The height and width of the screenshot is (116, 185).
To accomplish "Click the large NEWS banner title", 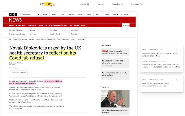I will (x=15, y=20).
